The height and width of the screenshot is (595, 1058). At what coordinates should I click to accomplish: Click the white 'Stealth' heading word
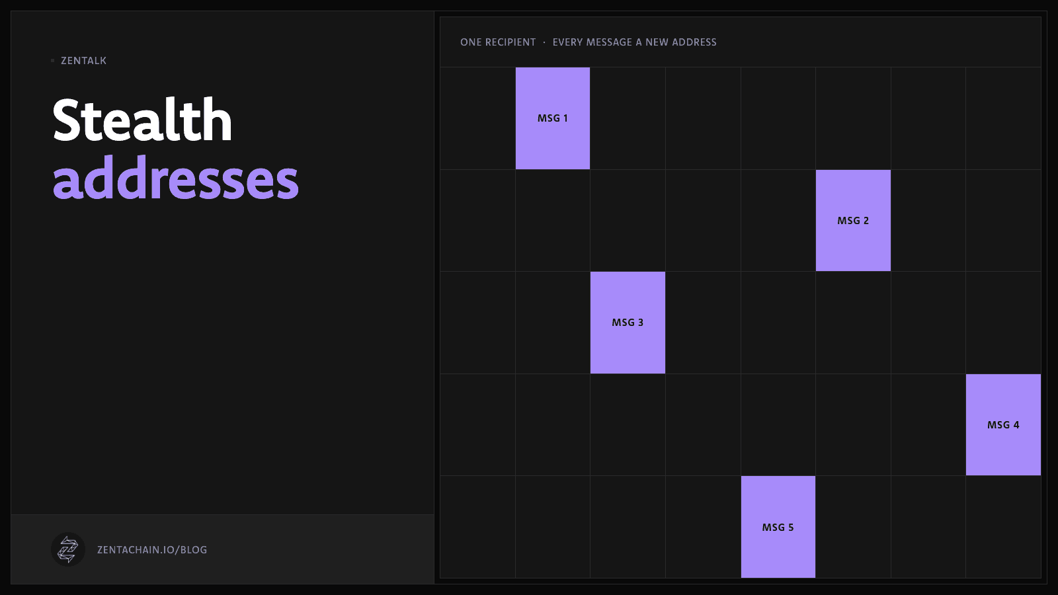pos(143,120)
